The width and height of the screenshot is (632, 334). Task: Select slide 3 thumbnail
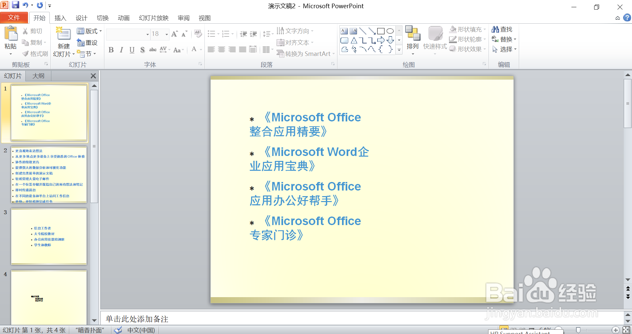point(49,236)
